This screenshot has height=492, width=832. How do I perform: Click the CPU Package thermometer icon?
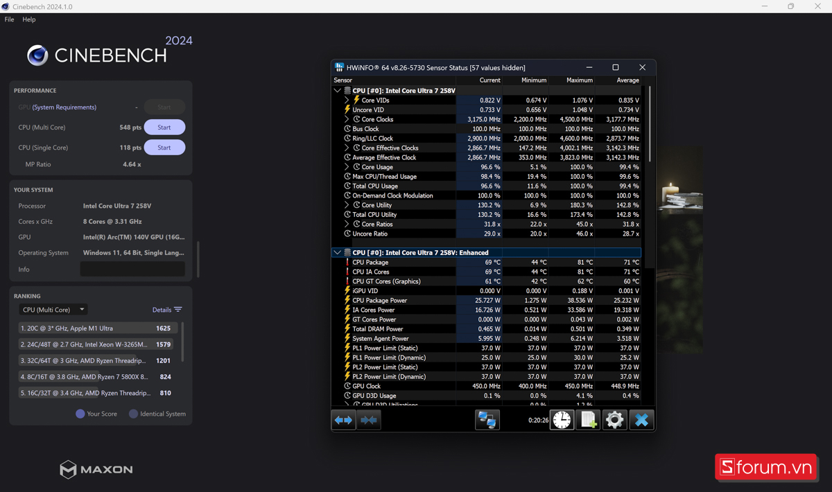click(x=347, y=262)
